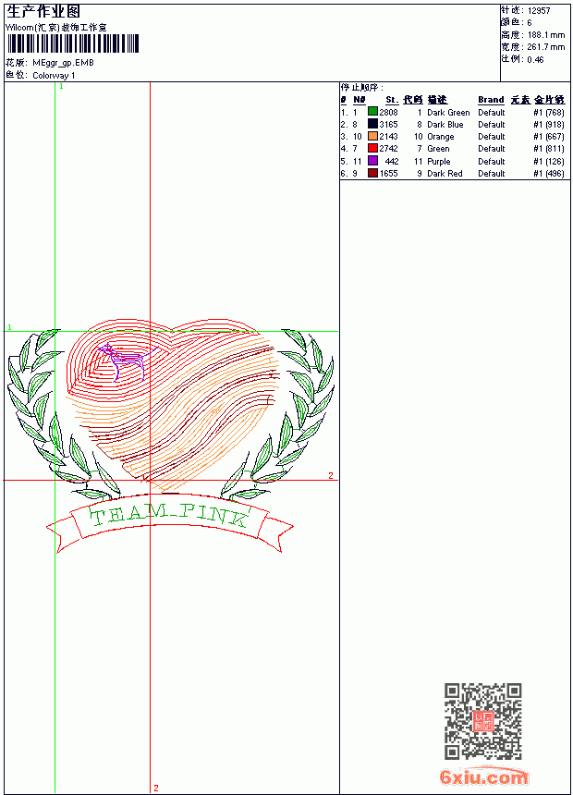The height and width of the screenshot is (795, 573).
Task: Click the St. column header
Action: pos(392,100)
